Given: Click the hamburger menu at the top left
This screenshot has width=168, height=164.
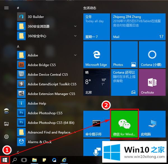Looking at the screenshot, I should click(x=6, y=8).
